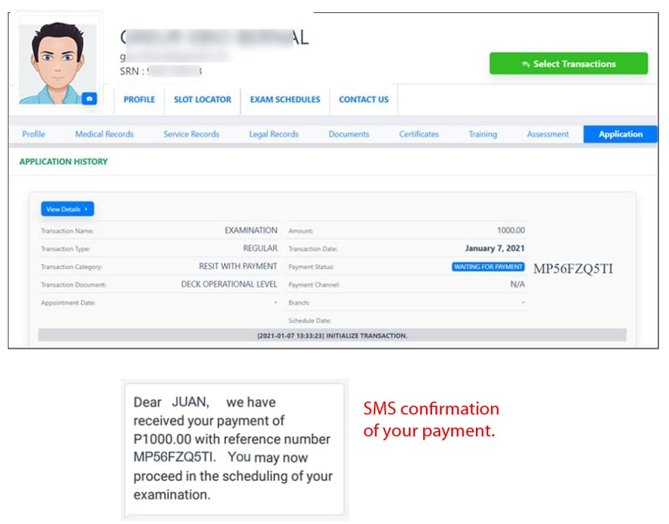
Task: Click the RESIT WITH PAYMENT category value
Action: click(x=238, y=266)
